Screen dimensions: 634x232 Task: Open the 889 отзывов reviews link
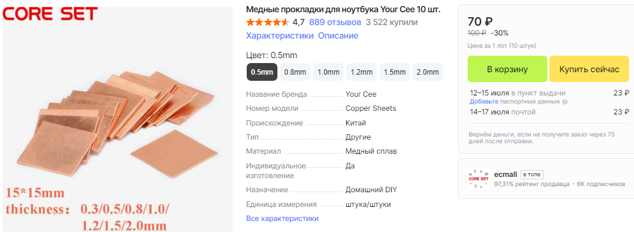335,22
